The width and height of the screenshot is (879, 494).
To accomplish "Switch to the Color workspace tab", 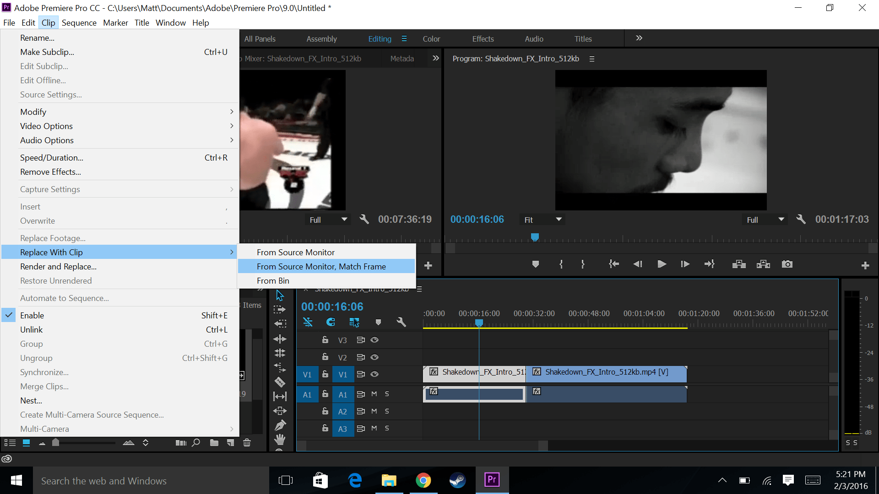I will pos(431,39).
